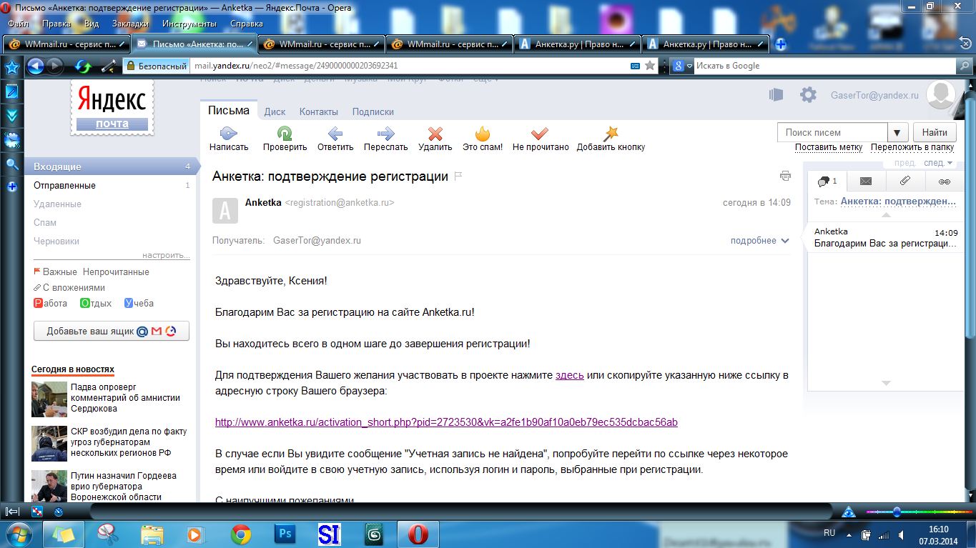
Task: Expand the thread list down triangle
Action: (886, 383)
